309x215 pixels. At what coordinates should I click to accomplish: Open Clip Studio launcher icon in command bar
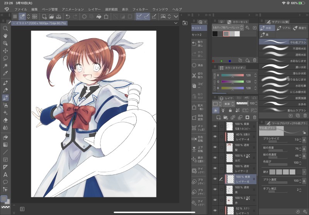pos(35,17)
